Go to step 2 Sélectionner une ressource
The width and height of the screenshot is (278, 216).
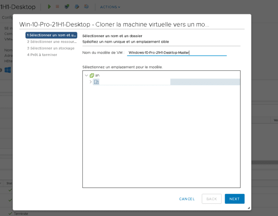tap(51, 42)
